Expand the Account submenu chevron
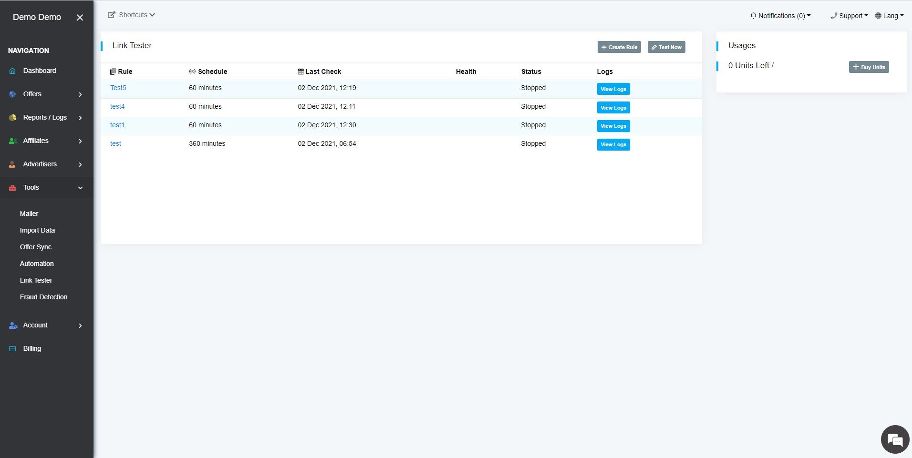This screenshot has width=912, height=458. (80, 326)
